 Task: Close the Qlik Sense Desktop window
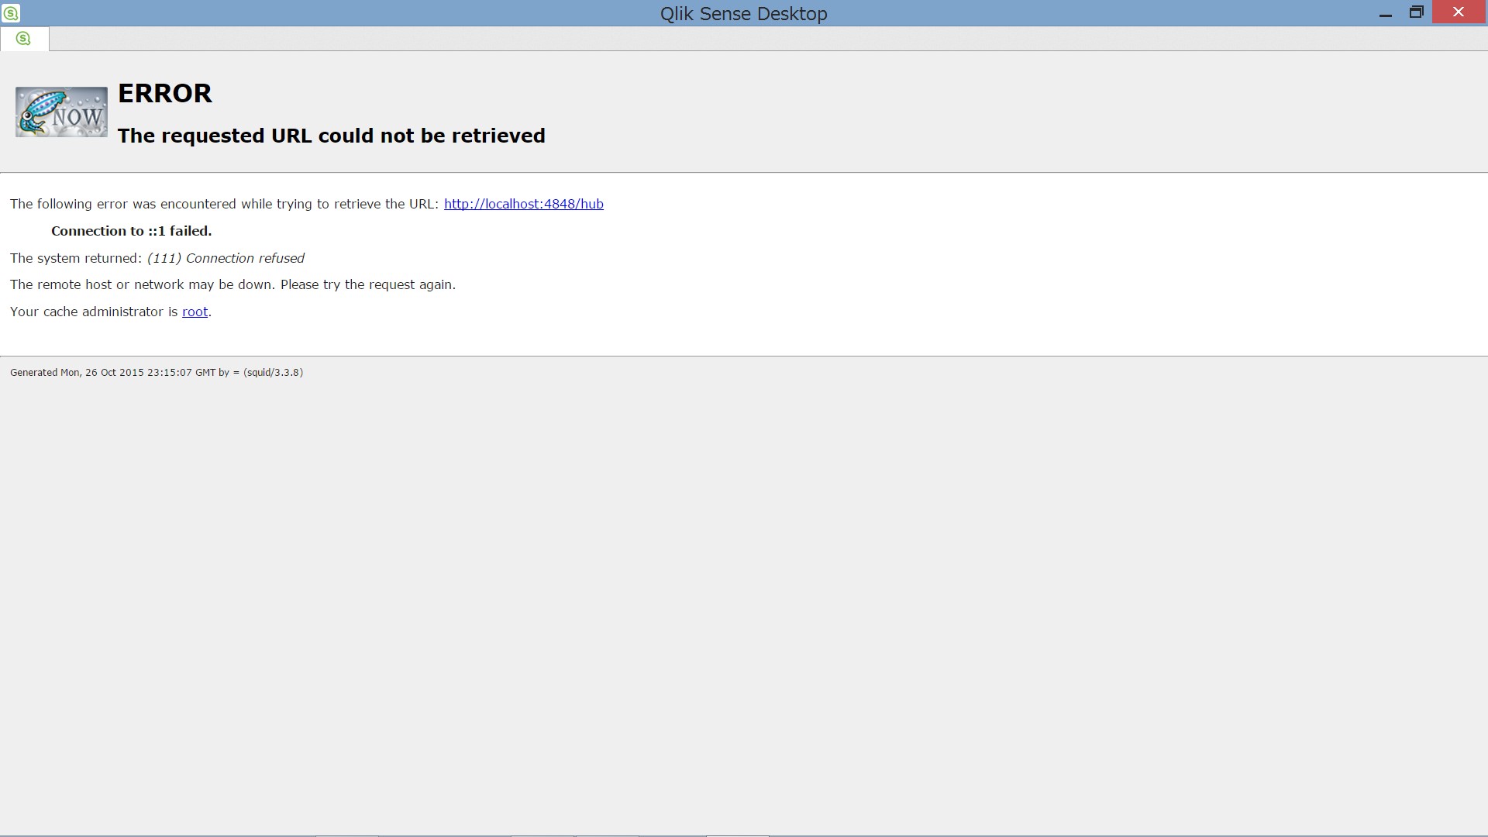click(1459, 12)
